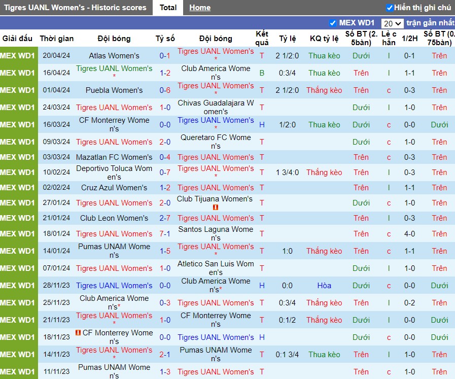Uncheck the MEX WD1 league filter checkbox
The width and height of the screenshot is (455, 379).
pos(333,23)
